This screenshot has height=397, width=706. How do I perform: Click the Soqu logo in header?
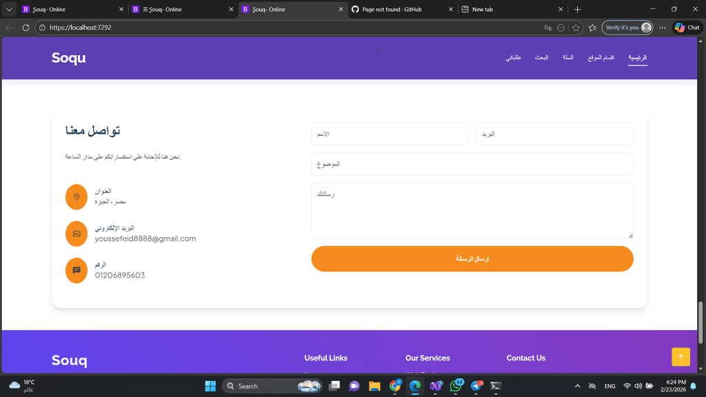coord(68,58)
